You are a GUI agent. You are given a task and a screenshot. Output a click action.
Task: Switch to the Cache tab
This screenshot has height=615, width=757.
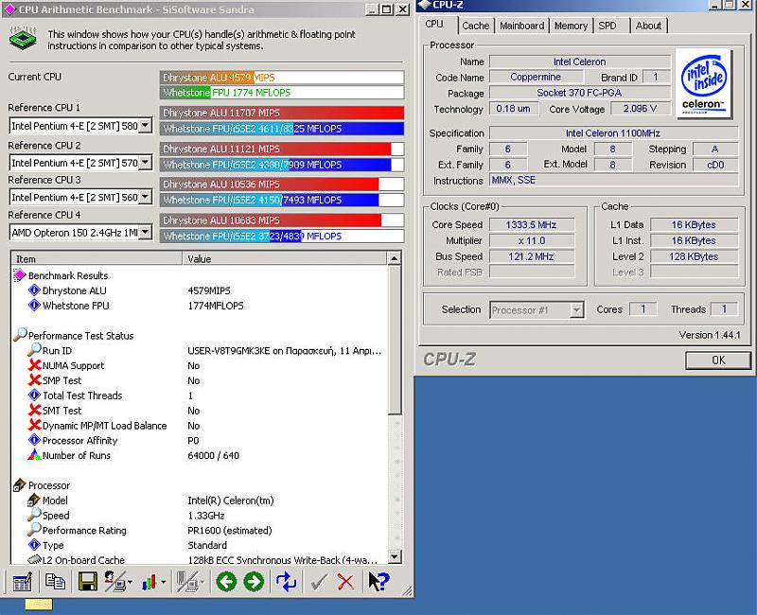[x=476, y=26]
